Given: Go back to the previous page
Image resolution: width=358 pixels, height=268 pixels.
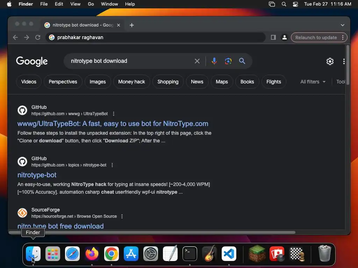Looking at the screenshot, I should pyautogui.click(x=15, y=37).
